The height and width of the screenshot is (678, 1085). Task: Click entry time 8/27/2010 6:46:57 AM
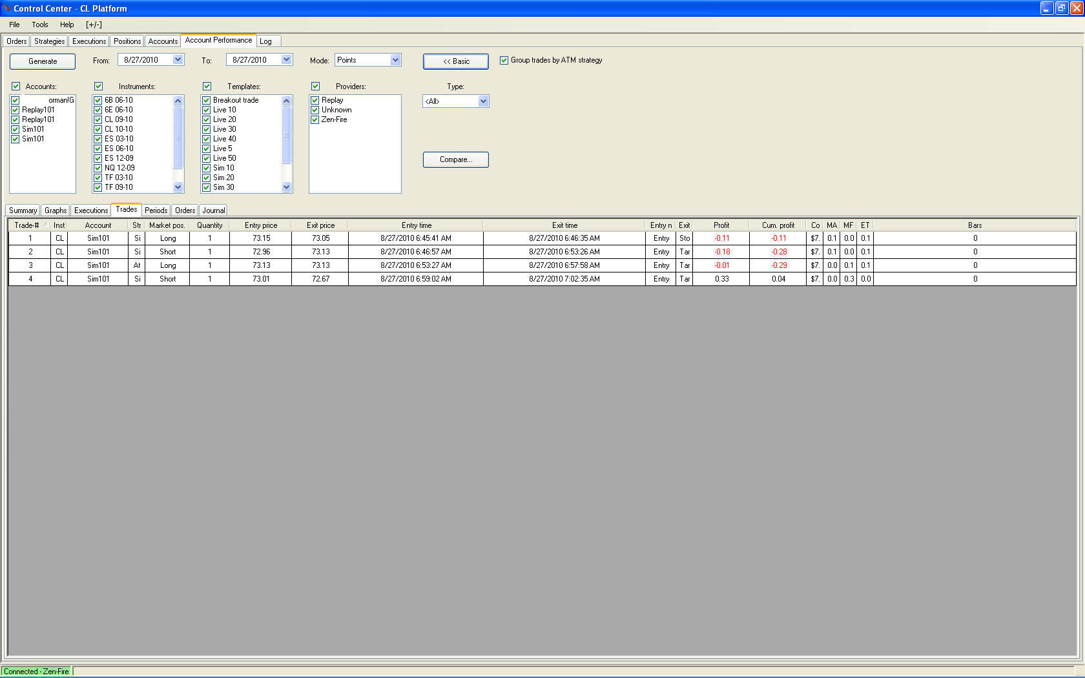416,252
